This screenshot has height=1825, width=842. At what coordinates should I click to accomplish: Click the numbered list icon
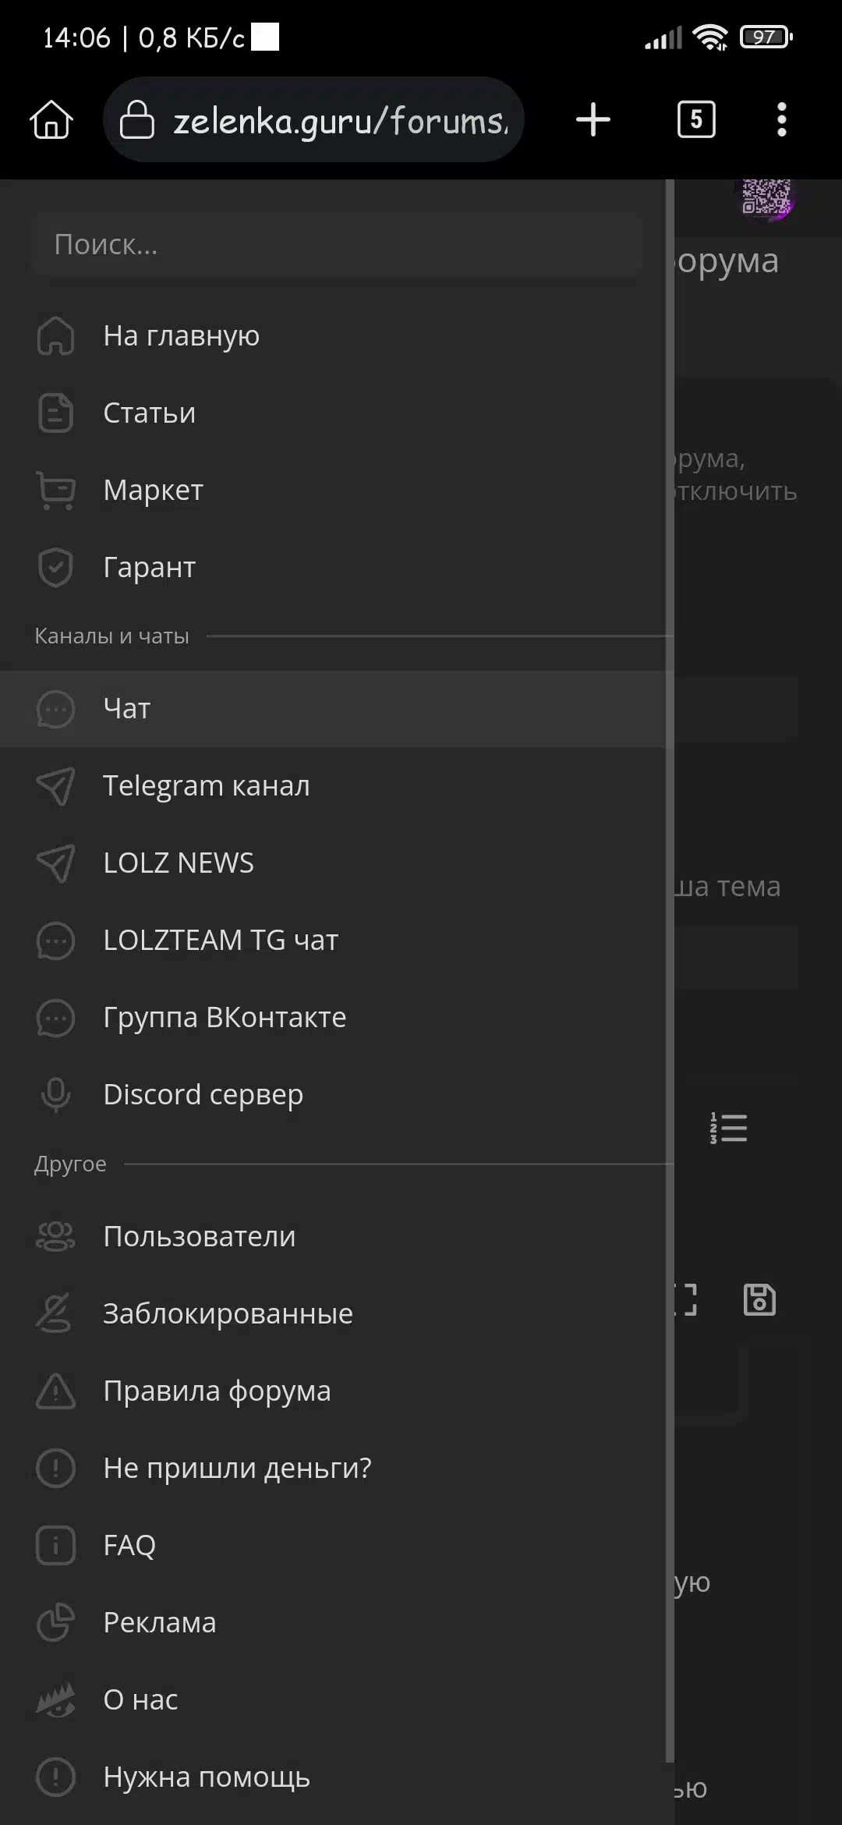(729, 1129)
